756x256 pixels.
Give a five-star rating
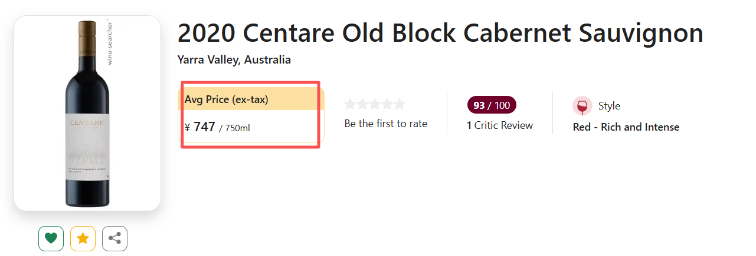(x=400, y=104)
